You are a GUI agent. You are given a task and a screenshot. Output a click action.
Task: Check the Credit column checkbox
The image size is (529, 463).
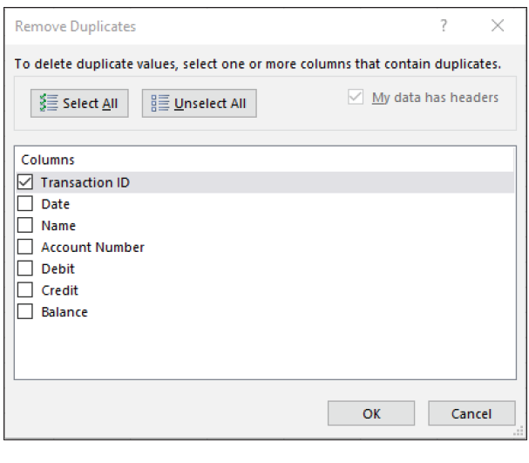point(25,290)
